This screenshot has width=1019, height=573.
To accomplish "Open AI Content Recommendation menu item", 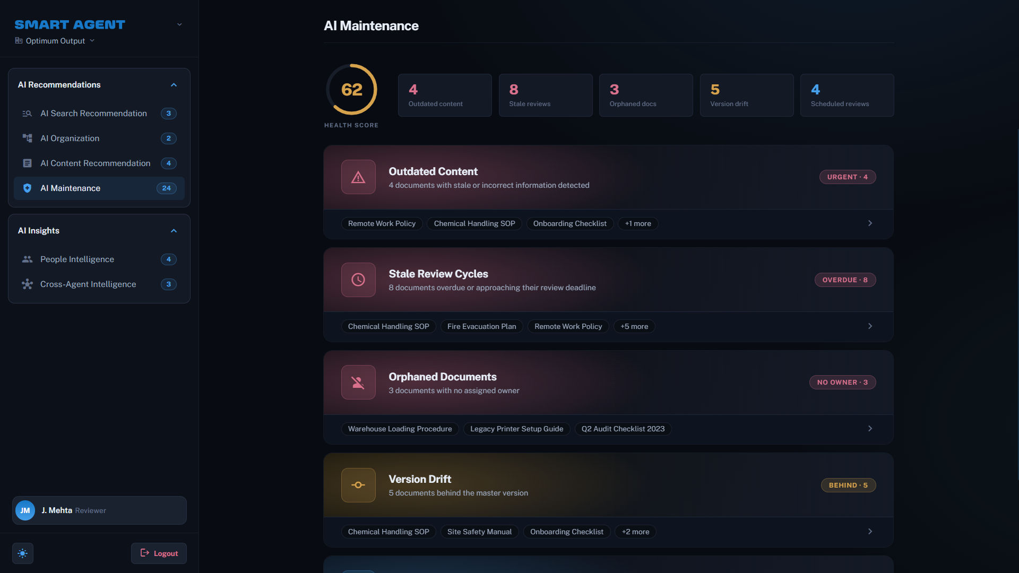I will [x=99, y=163].
